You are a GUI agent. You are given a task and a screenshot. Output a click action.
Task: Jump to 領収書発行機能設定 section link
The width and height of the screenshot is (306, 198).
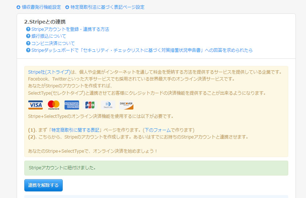tap(41, 7)
